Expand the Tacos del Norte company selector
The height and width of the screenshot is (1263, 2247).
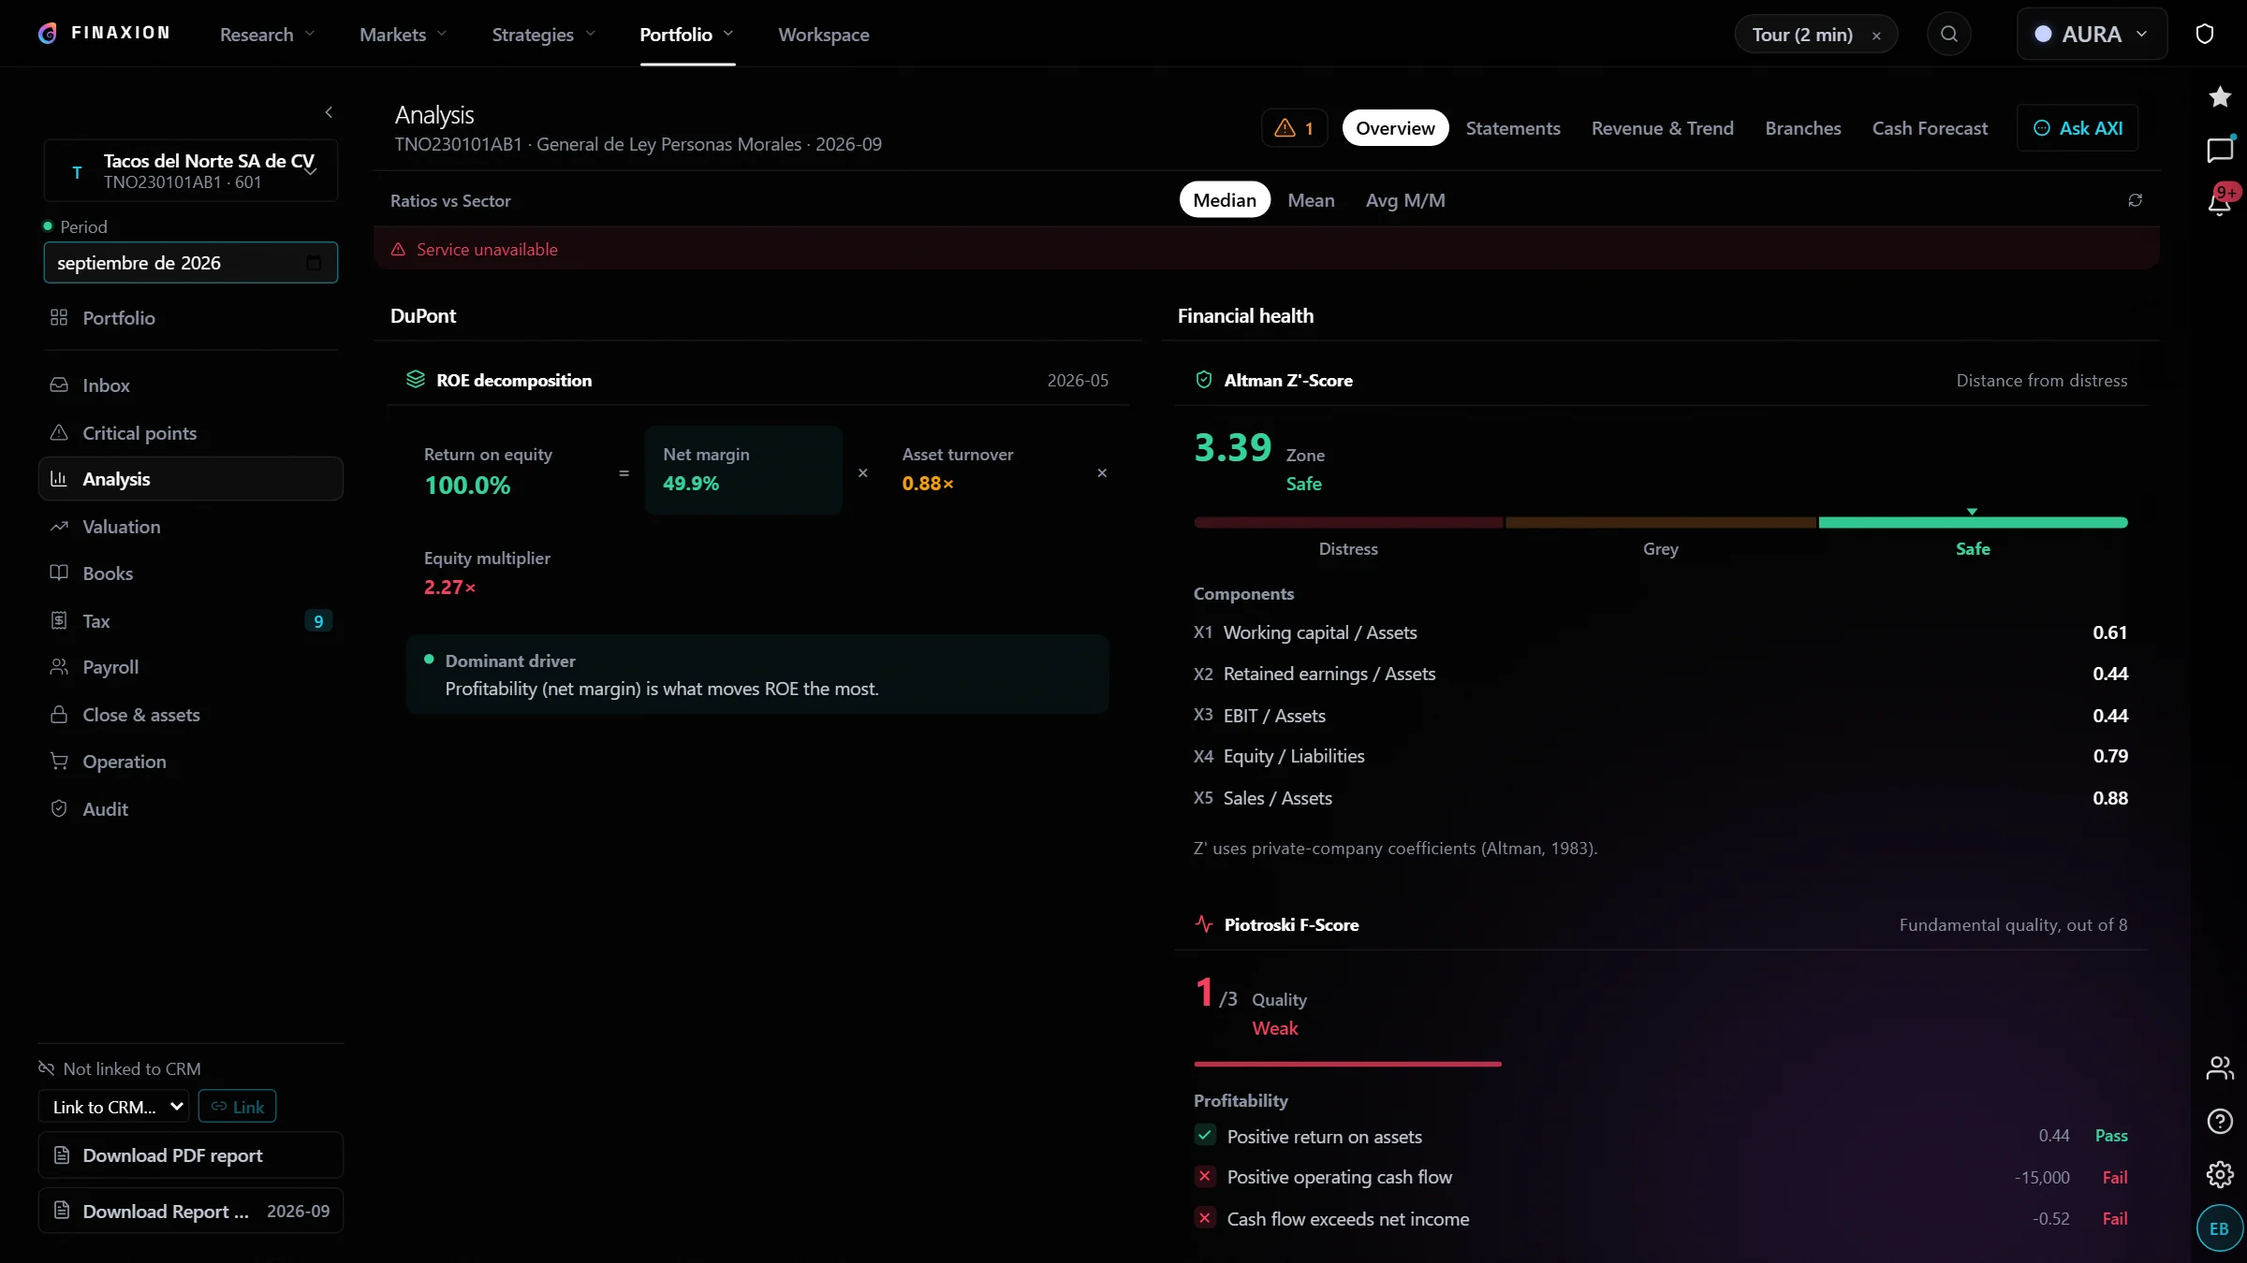tap(191, 170)
